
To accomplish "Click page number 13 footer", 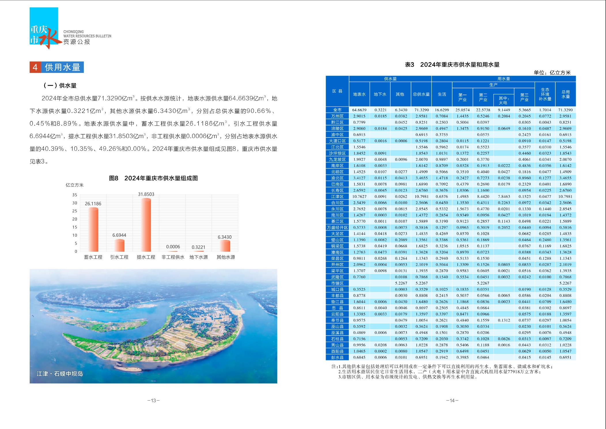I will (x=153, y=400).
